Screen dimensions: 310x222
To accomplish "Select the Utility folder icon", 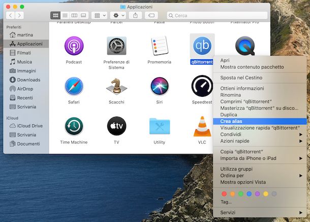I will click(x=160, y=126).
